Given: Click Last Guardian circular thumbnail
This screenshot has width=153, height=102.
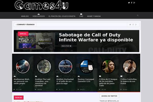Looking at the screenshot, I should click(44, 66).
